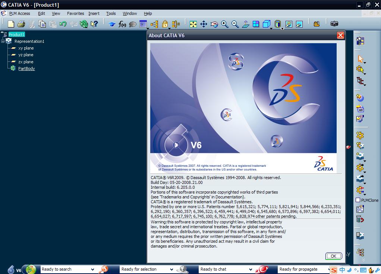
Task: Click the Print icon in toolbar
Action: pos(21,24)
